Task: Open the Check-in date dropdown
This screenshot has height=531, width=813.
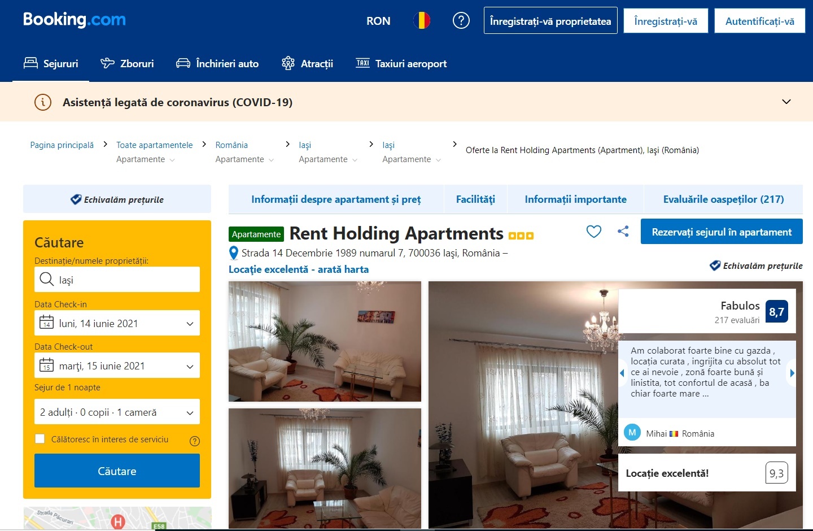Action: (x=117, y=323)
